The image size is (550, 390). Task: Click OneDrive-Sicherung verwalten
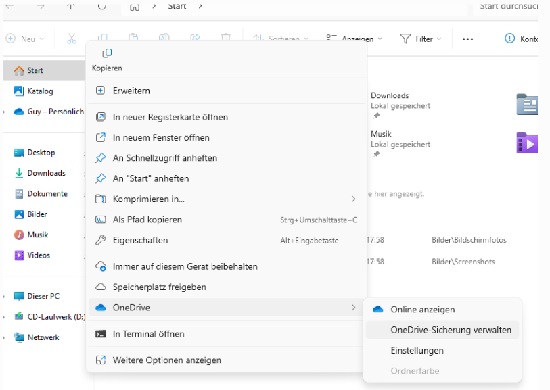(442, 330)
